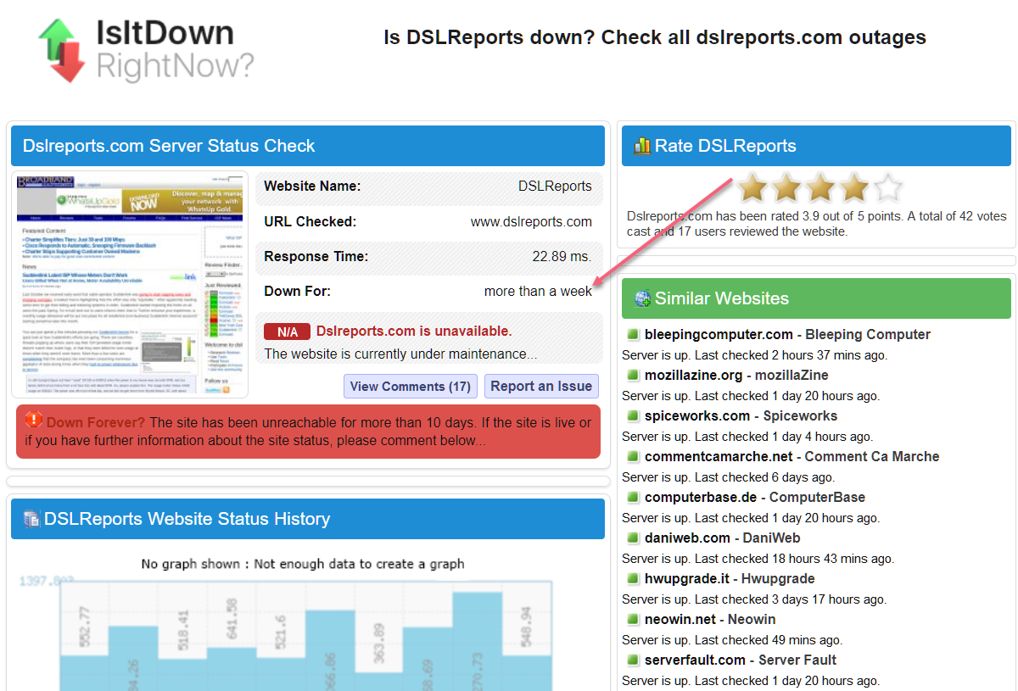
Task: Click 'The website is currently under maintenance...' text
Action: [401, 354]
